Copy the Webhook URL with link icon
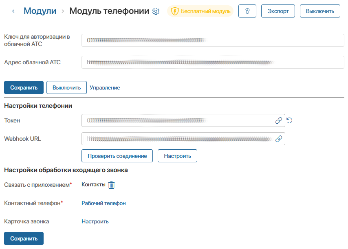The width and height of the screenshot is (348, 249). pyautogui.click(x=279, y=139)
